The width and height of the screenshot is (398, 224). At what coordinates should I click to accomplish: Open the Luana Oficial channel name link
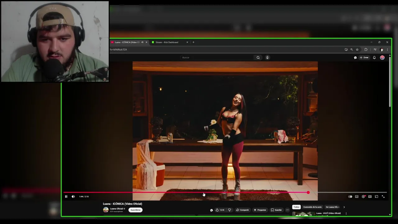coord(117,209)
